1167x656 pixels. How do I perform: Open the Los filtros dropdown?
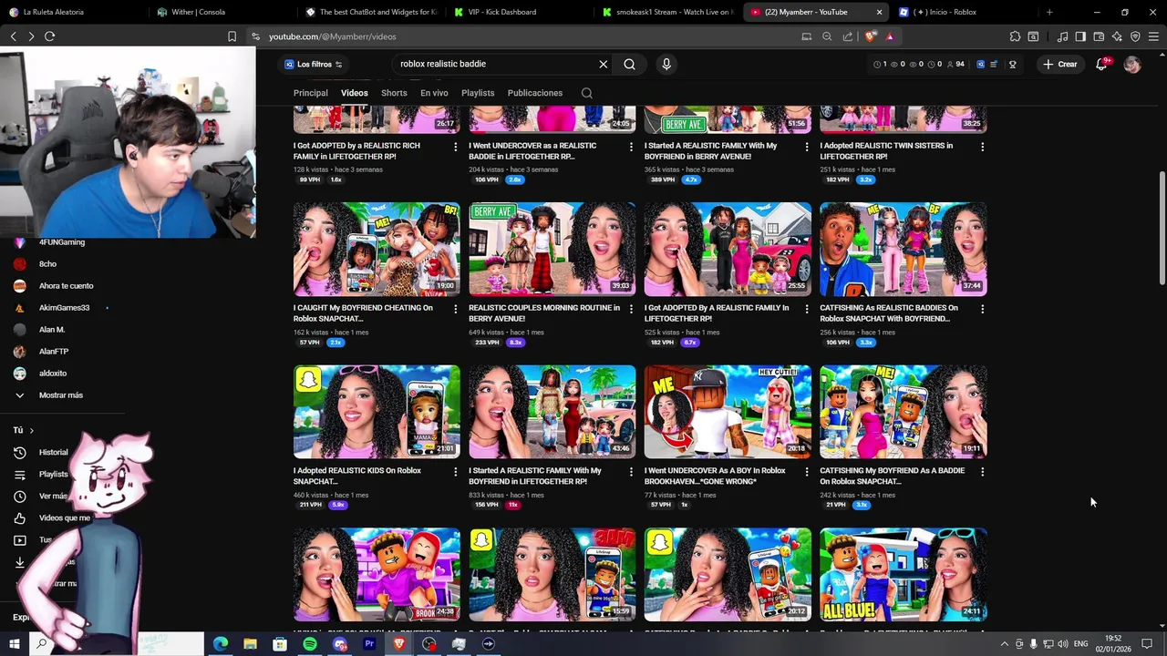tap(313, 64)
